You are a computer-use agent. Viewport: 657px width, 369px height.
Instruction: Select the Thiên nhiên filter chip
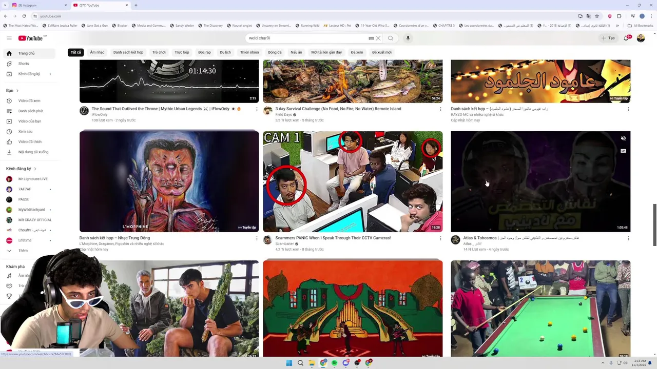(249, 52)
